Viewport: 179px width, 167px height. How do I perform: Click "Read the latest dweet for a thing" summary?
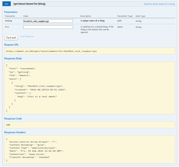click(159, 4)
